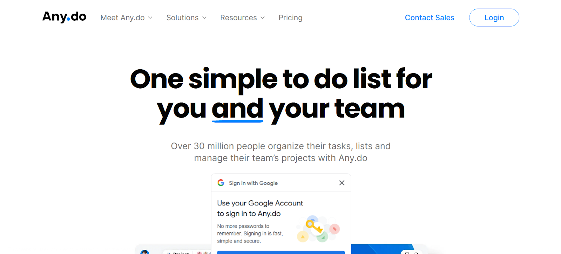Click the user avatar in app preview
This screenshot has height=254, width=561.
145,252
